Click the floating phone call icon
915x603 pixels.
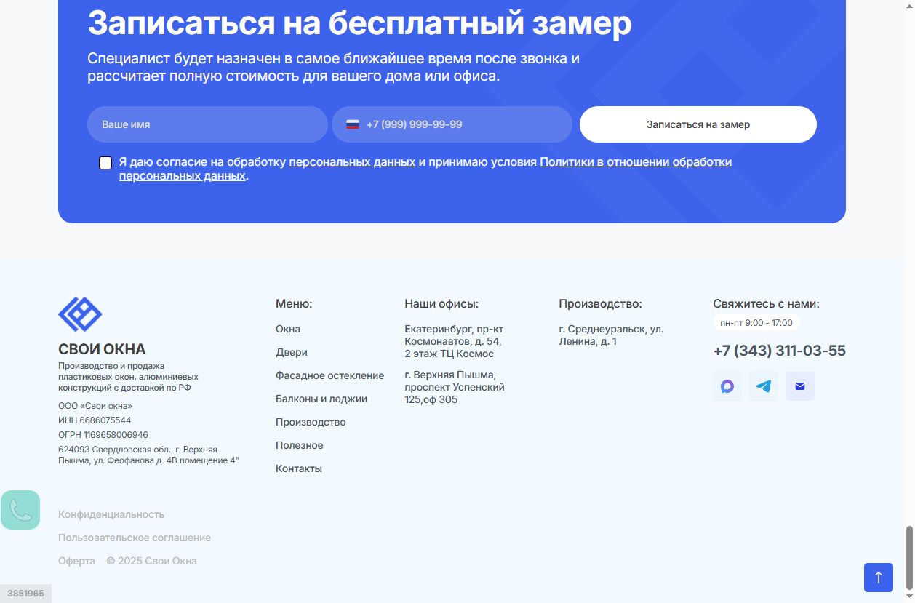pos(20,510)
